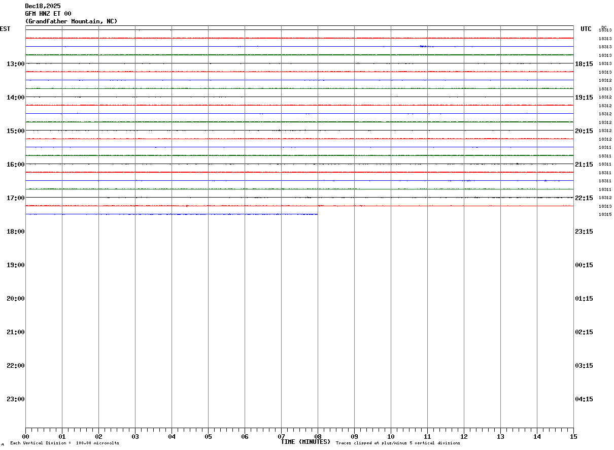Click the 20:00 EST row label
The width and height of the screenshot is (614, 450).
coord(16,298)
